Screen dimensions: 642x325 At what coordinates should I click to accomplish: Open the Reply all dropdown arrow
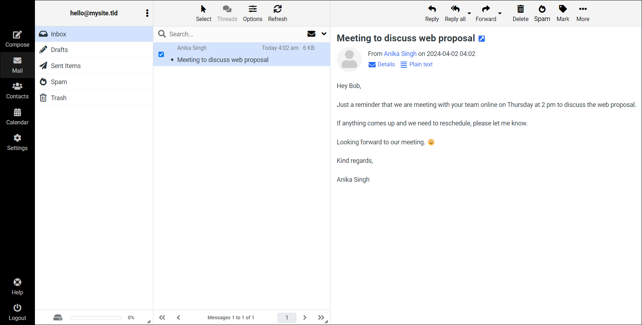470,13
